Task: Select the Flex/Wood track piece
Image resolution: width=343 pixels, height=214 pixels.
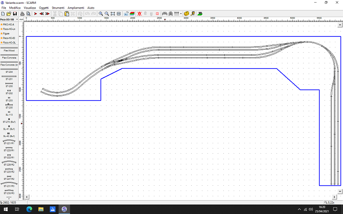Action: (9, 51)
